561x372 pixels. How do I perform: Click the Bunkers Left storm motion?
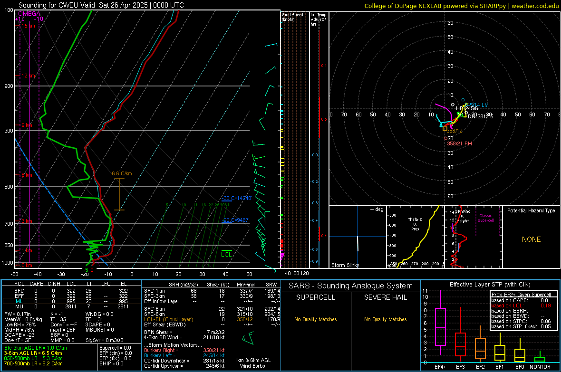coord(184,355)
